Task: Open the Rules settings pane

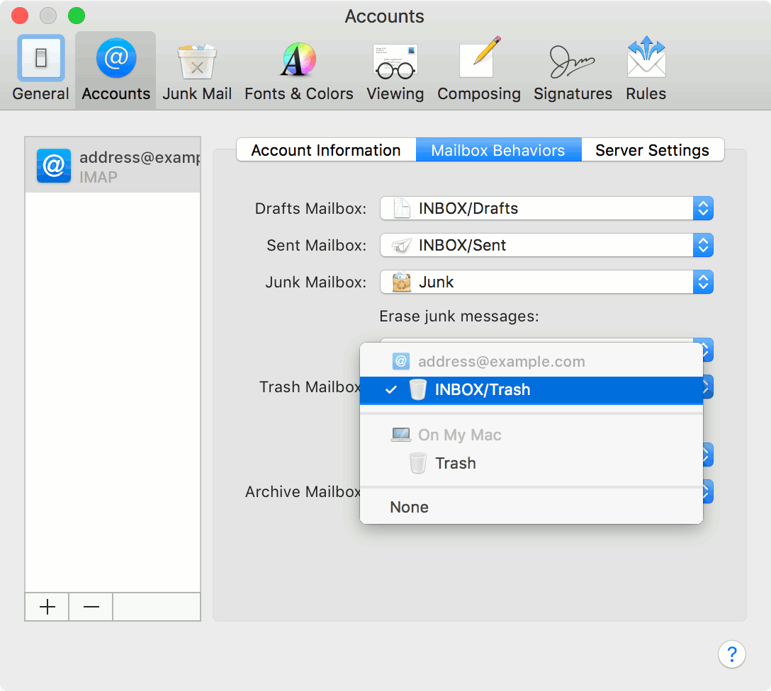Action: pos(646,69)
